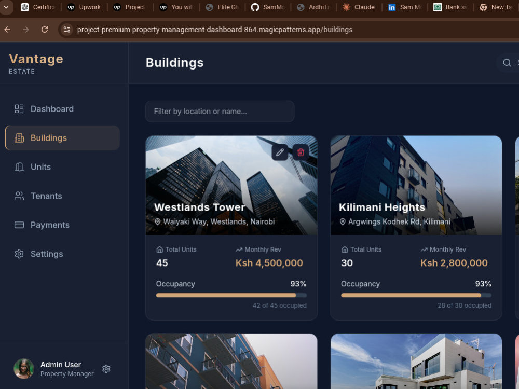The height and width of the screenshot is (389, 519).
Task: Click the 28 of 30 occupied text
Action: [465, 305]
